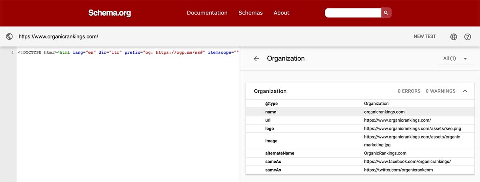480x182 pixels.
Task: Click the globe icon beside the URL
Action: click(x=9, y=36)
